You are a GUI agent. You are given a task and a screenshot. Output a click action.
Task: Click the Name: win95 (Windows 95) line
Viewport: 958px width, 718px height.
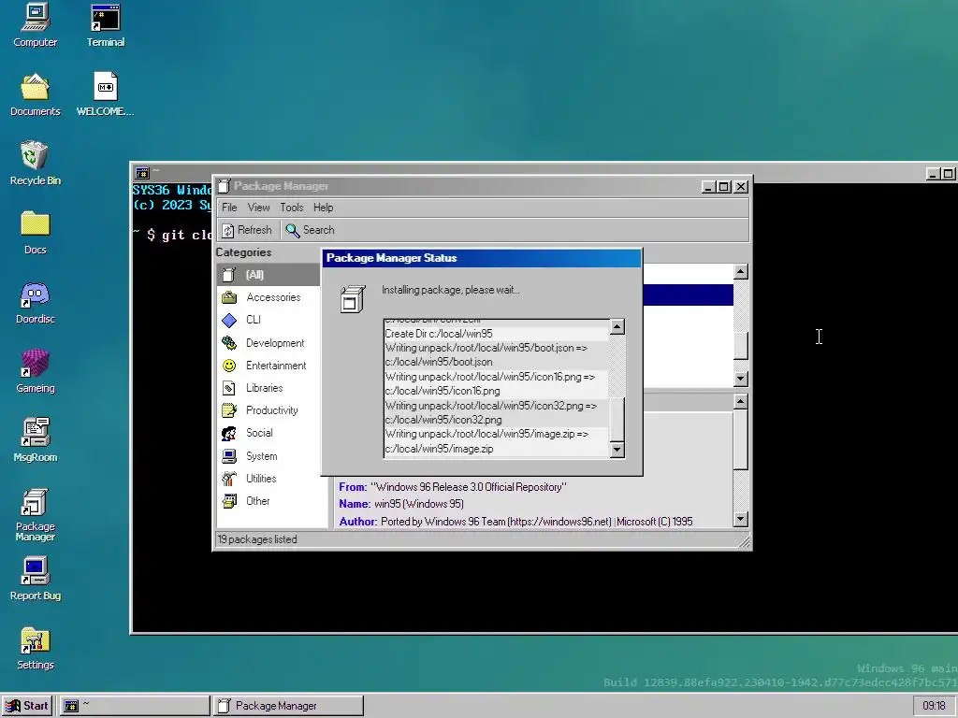point(401,504)
